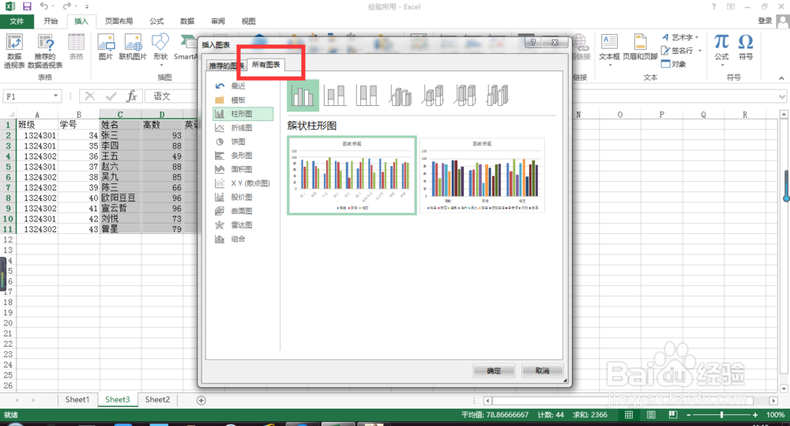The width and height of the screenshot is (790, 426).
Task: Open the 数据 ribbon tab
Action: coord(187,21)
